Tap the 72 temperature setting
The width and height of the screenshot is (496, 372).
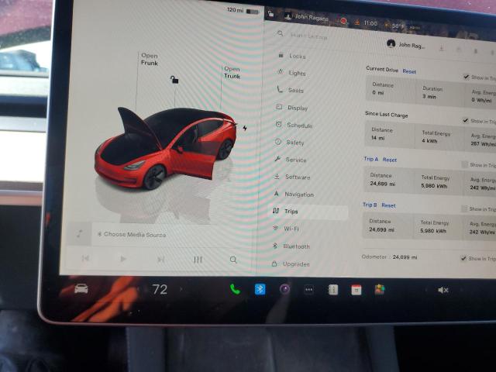160,289
